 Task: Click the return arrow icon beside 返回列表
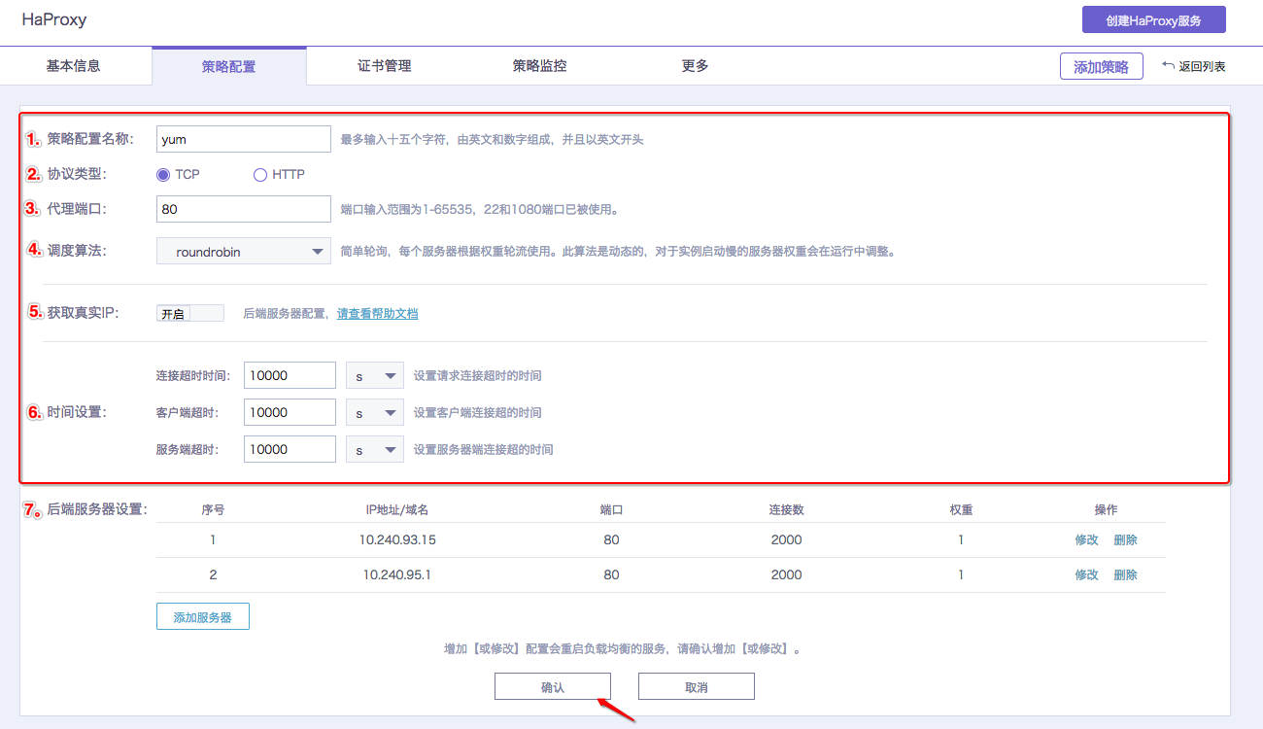click(1168, 66)
